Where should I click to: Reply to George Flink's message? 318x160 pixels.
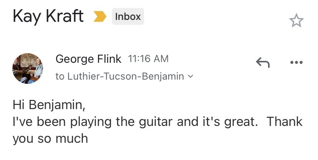pos(263,62)
